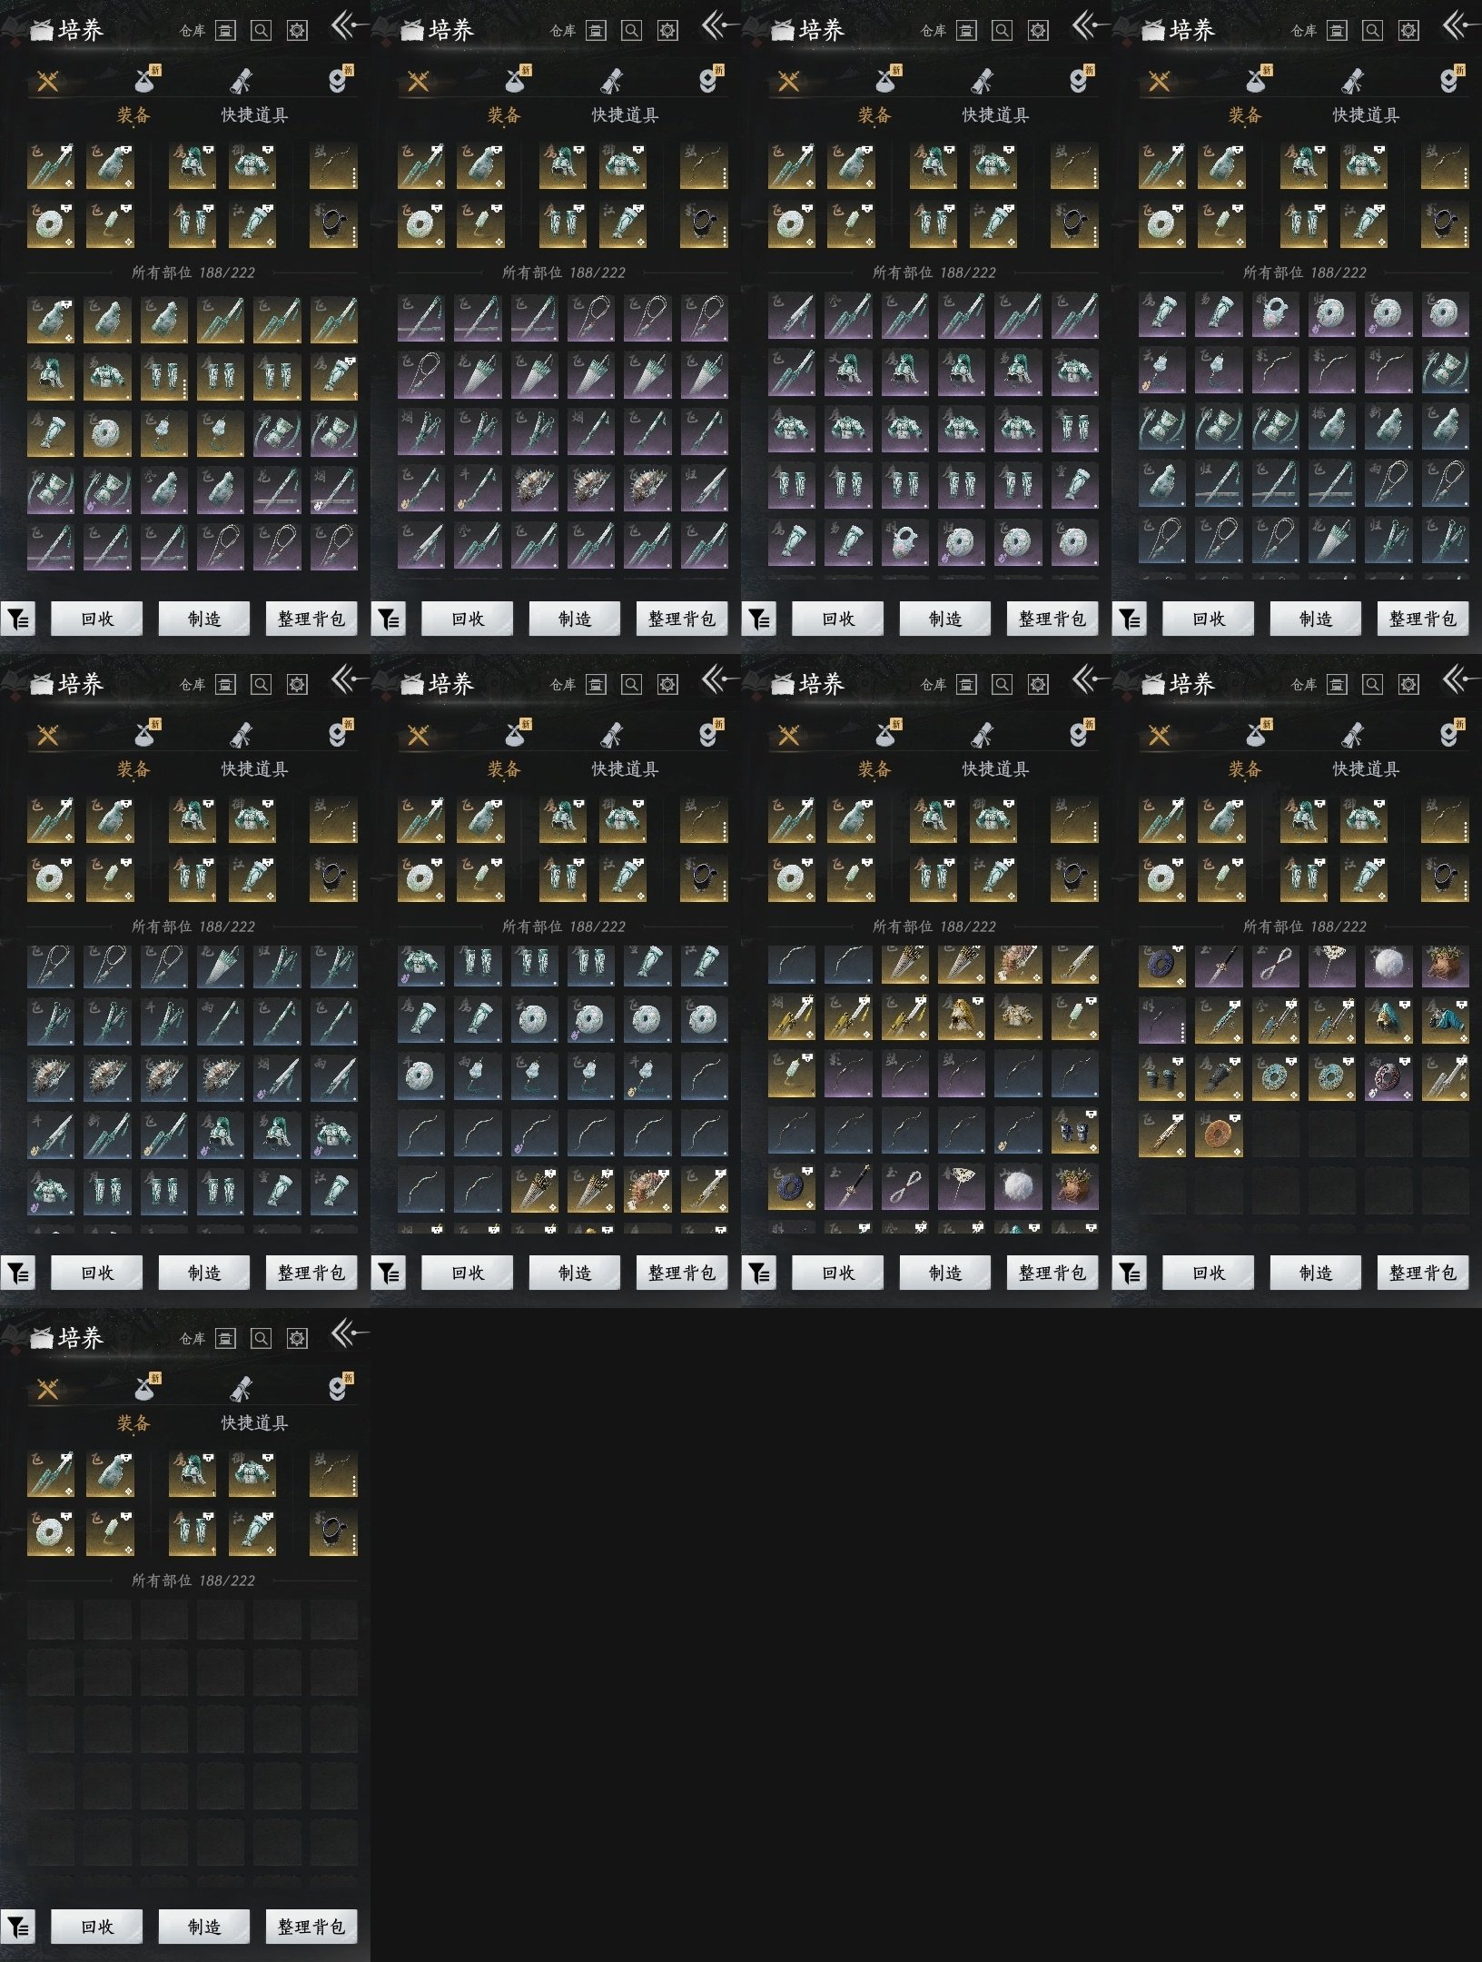The image size is (1482, 1962).
Task: Select the equipped jade disc in the empty-grid panel
Action: coord(51,1532)
